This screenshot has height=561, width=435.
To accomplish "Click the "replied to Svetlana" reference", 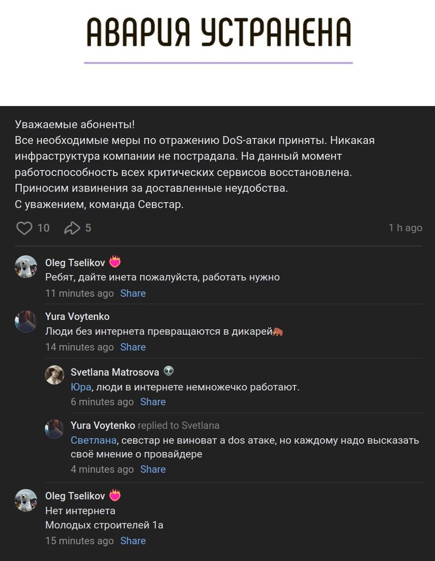I will pyautogui.click(x=178, y=426).
